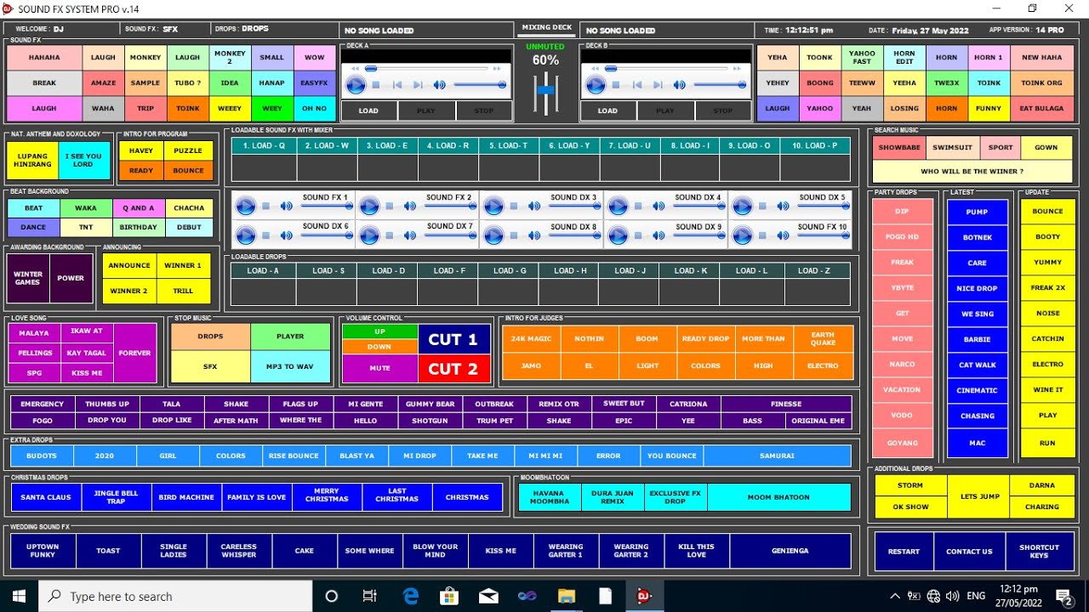Click Deck B previous track icon
Screen dimensions: 1089x612
coord(637,85)
